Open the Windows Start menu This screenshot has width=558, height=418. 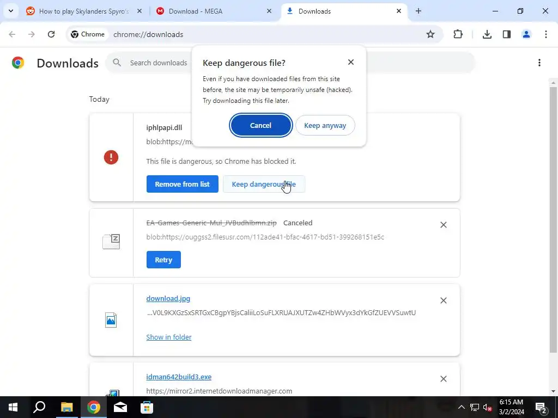[13, 407]
